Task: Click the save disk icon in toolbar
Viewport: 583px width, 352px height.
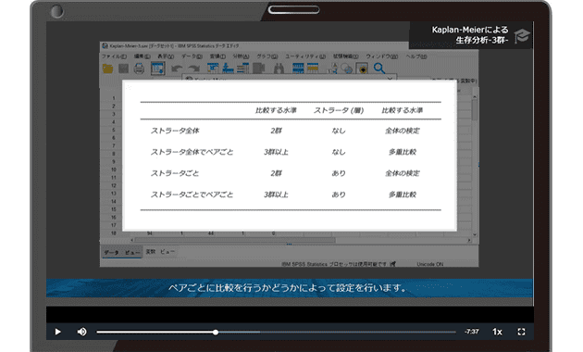Action: [x=123, y=69]
